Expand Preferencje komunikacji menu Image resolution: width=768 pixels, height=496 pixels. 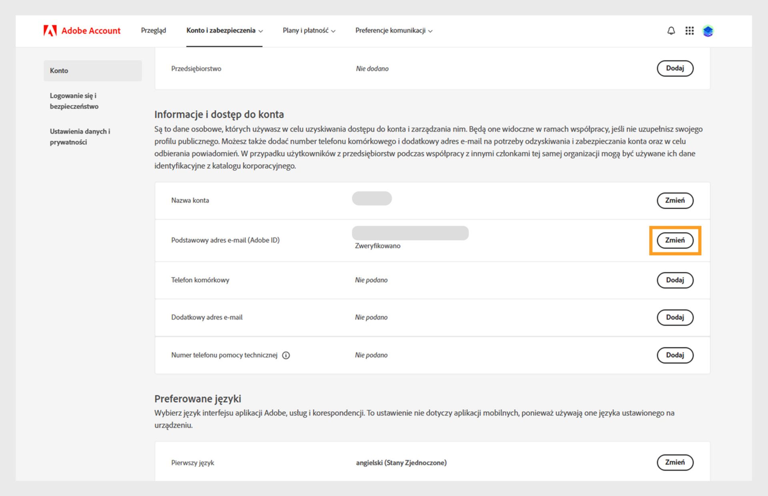click(x=394, y=31)
